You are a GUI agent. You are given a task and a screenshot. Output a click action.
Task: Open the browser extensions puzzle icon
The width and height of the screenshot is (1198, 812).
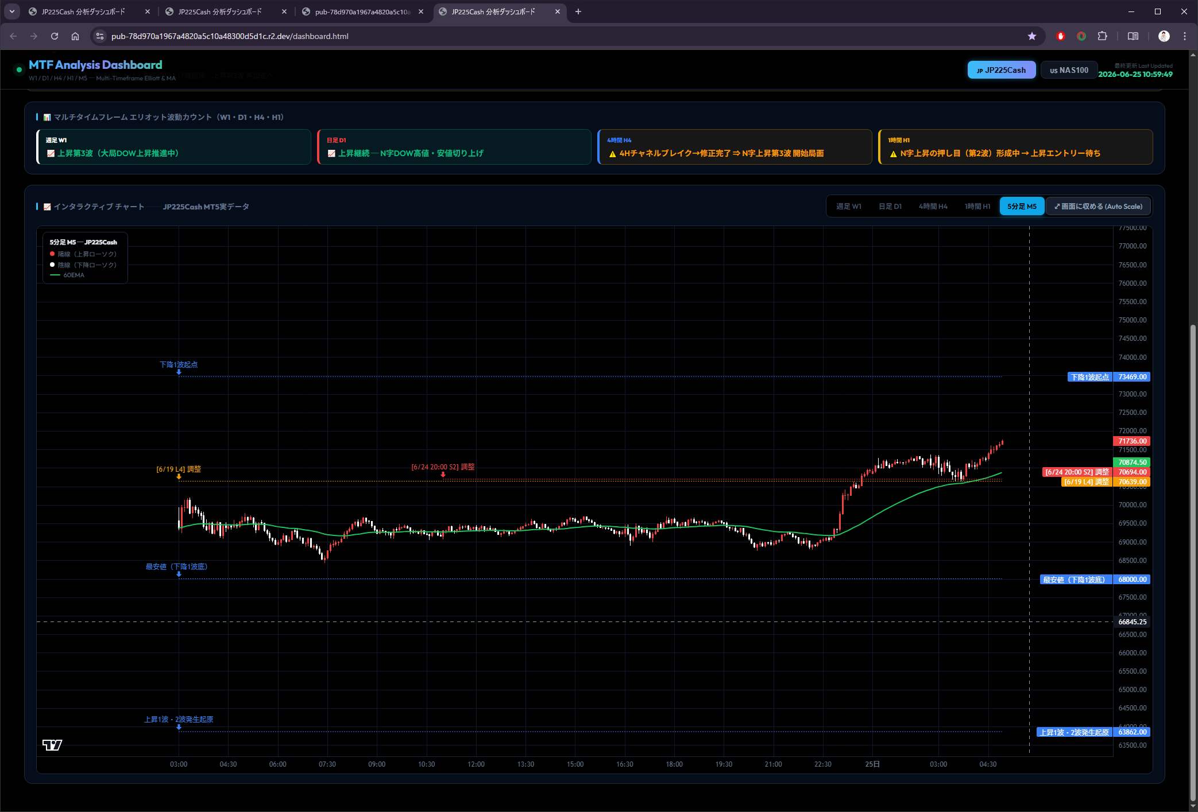click(1102, 36)
